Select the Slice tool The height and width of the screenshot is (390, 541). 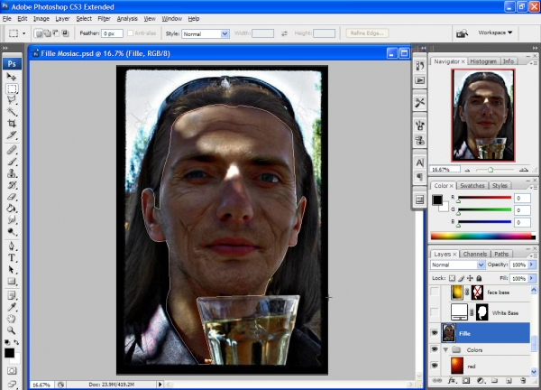point(12,135)
